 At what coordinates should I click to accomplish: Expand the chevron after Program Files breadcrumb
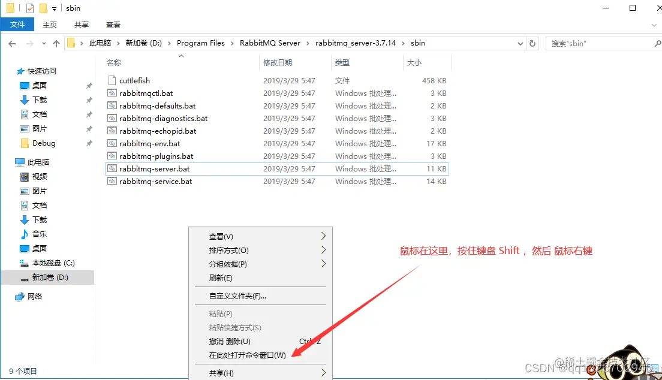[x=232, y=43]
